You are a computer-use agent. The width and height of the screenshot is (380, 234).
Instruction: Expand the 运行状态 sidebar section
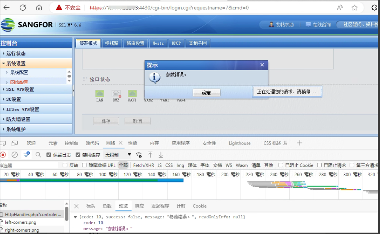(x=16, y=54)
